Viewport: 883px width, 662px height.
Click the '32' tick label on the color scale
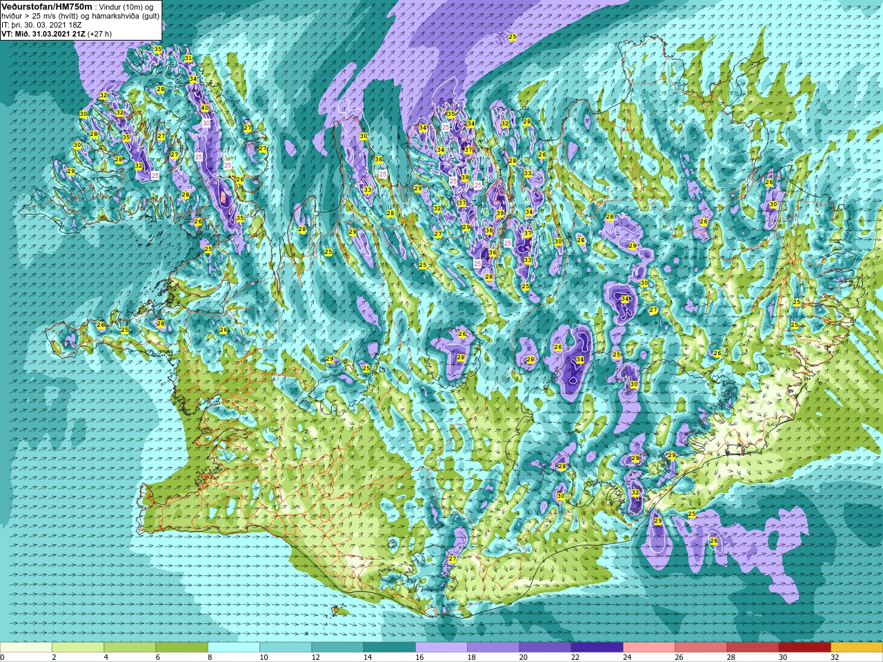[x=835, y=658]
